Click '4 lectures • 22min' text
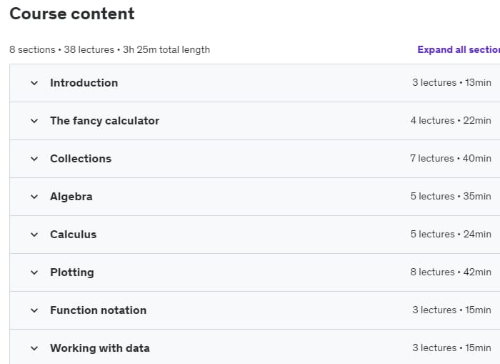 451,121
